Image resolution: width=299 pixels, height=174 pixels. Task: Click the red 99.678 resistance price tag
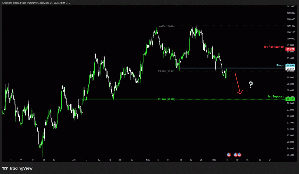pos(291,49)
